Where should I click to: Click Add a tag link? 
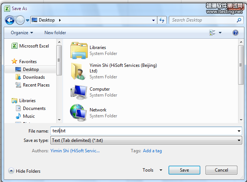click(x=152, y=151)
